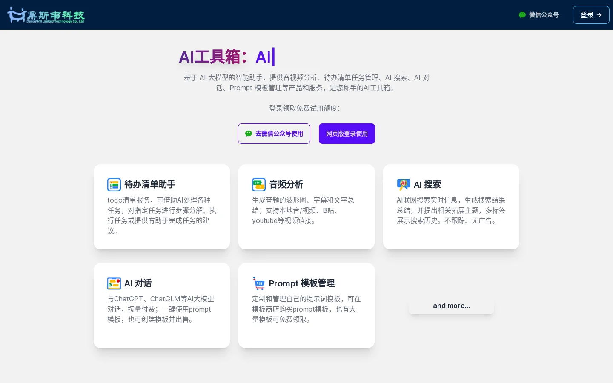Click the AI 对话 chat icon
This screenshot has height=383, width=613.
(x=114, y=283)
